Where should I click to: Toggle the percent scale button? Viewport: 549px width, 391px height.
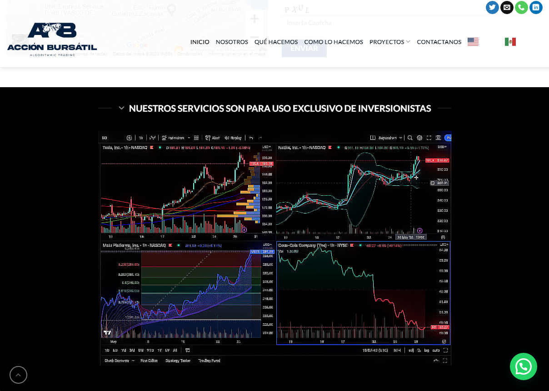point(419,350)
